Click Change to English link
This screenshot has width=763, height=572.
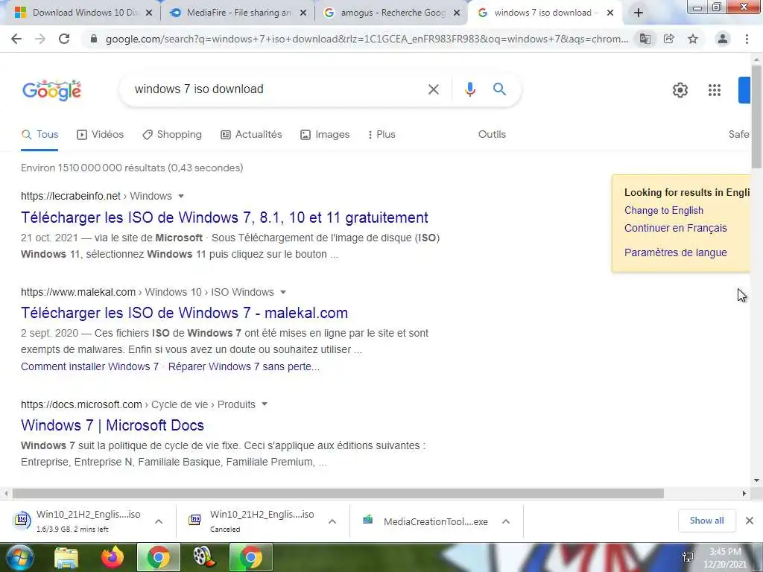(664, 211)
